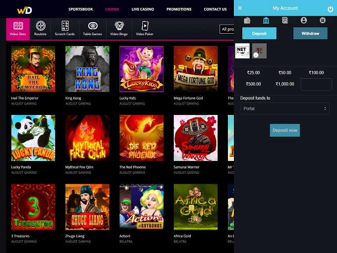Open the wallet icon in My Account
This screenshot has height=253, width=337.
[x=247, y=20]
